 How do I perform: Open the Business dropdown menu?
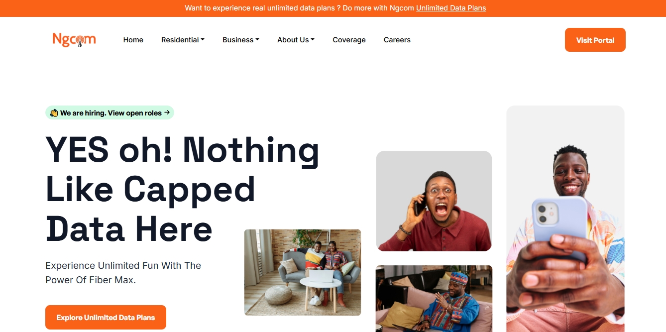tap(241, 40)
